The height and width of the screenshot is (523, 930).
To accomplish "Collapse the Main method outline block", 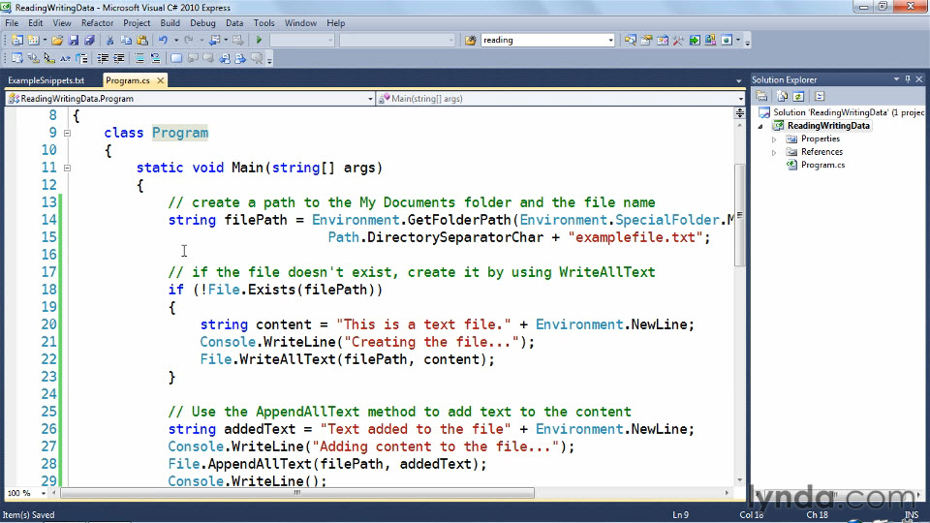I will coord(67,168).
